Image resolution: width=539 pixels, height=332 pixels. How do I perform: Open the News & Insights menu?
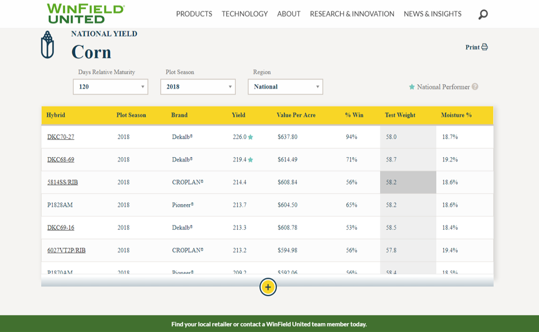[433, 14]
